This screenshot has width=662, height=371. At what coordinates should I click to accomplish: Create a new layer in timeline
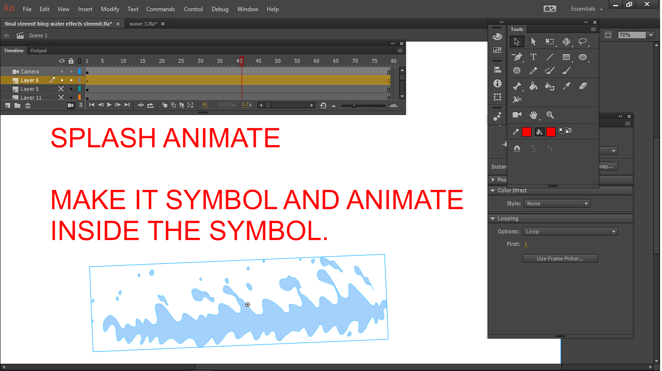pyautogui.click(x=8, y=105)
